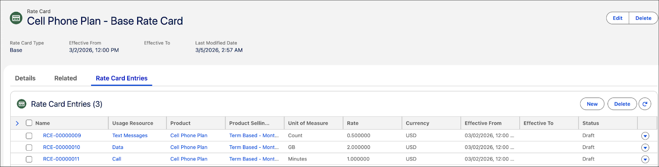The height and width of the screenshot is (167, 659).
Task: Click the Edit button
Action: coord(617,18)
